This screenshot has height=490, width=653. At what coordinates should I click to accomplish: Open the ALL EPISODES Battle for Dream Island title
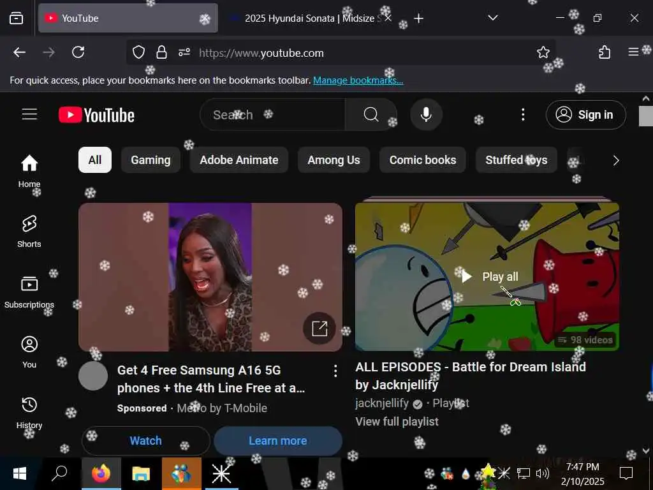pos(471,375)
